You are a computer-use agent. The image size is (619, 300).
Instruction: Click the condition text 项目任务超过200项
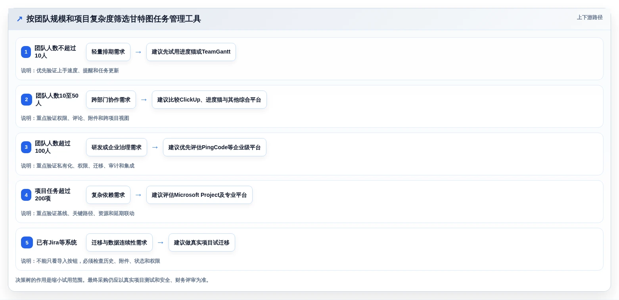tap(53, 195)
